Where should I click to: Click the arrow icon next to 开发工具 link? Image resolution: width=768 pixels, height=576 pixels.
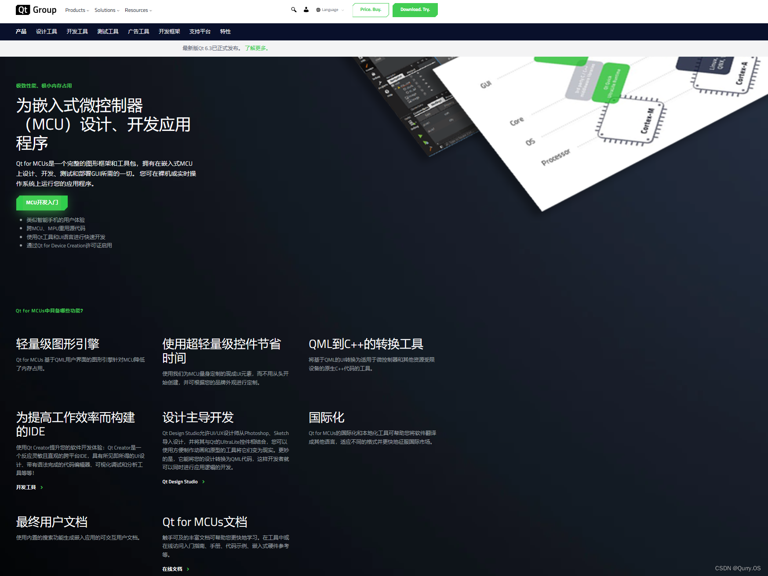42,487
